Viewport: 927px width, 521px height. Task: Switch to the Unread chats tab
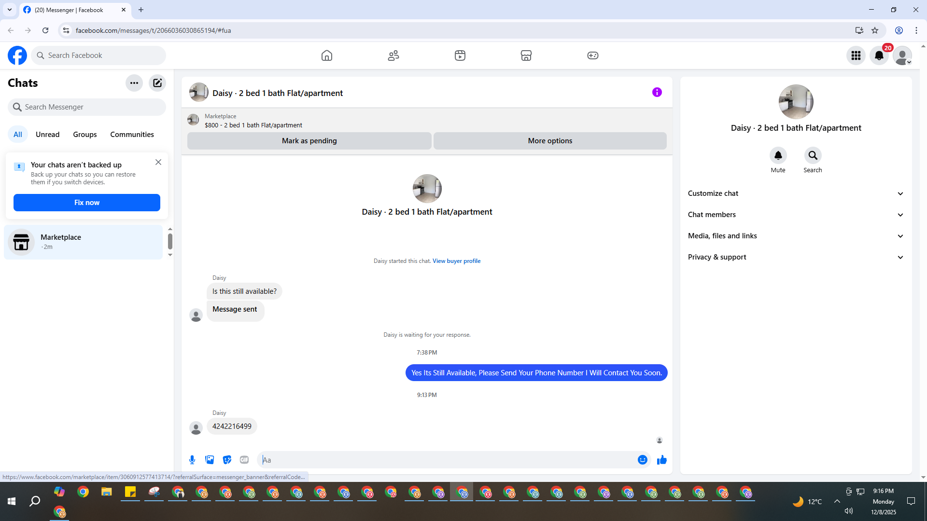click(48, 135)
